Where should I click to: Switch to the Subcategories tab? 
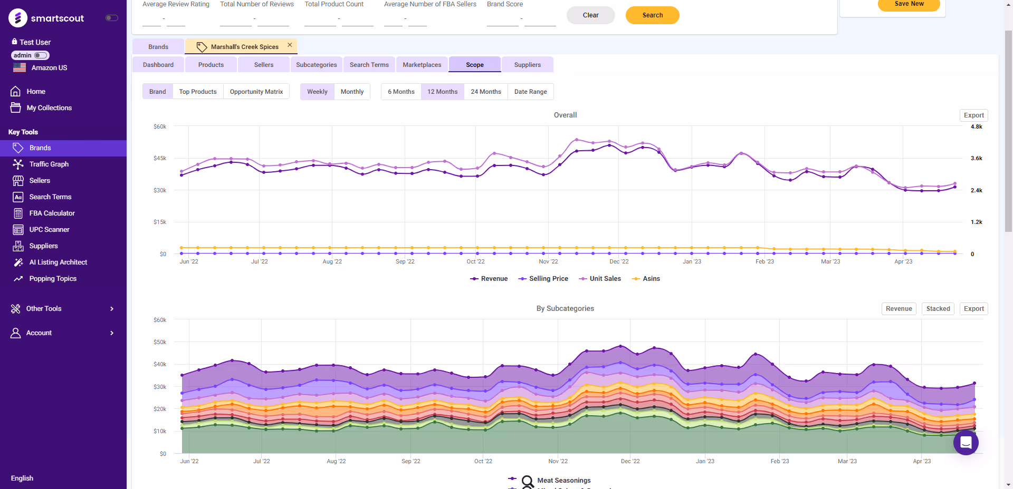click(317, 65)
